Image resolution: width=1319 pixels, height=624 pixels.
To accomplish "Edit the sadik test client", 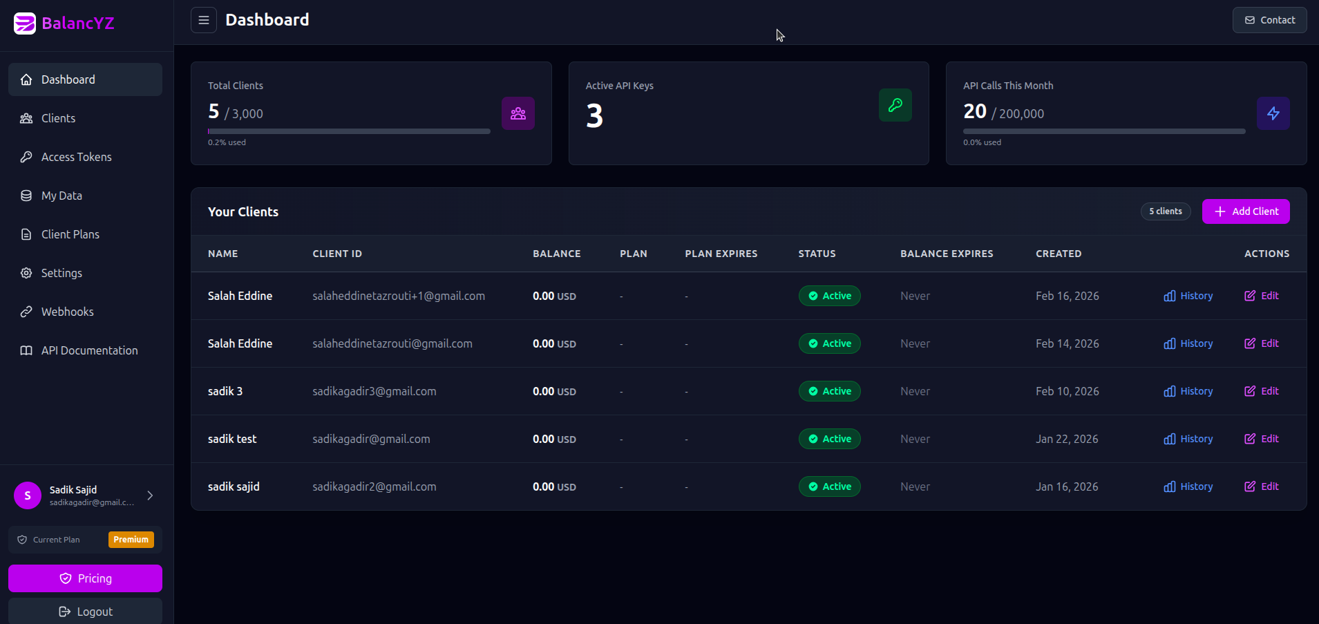I will pos(1262,439).
